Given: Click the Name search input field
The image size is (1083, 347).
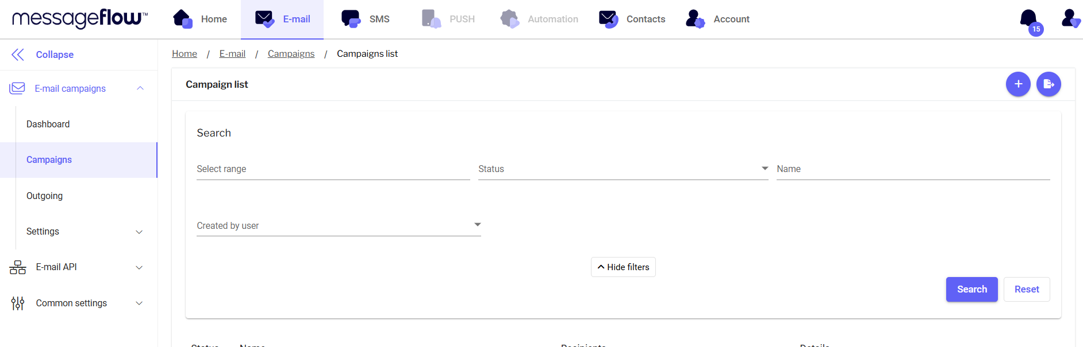Looking at the screenshot, I should (x=913, y=169).
